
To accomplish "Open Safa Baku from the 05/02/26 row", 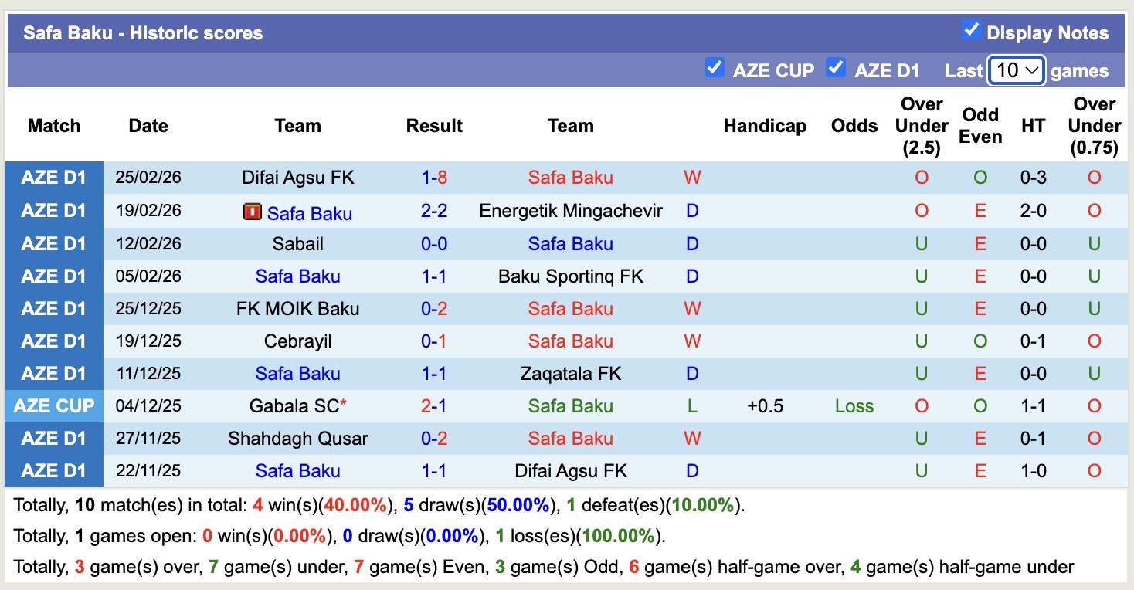I will click(298, 276).
